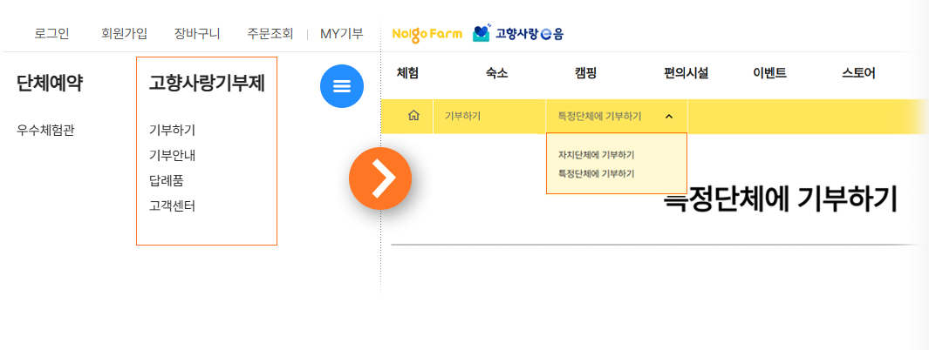Open the 스토어 navigation menu
The height and width of the screenshot is (350, 929).
(x=858, y=73)
